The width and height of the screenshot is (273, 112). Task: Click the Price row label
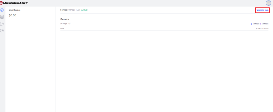(x=62, y=28)
